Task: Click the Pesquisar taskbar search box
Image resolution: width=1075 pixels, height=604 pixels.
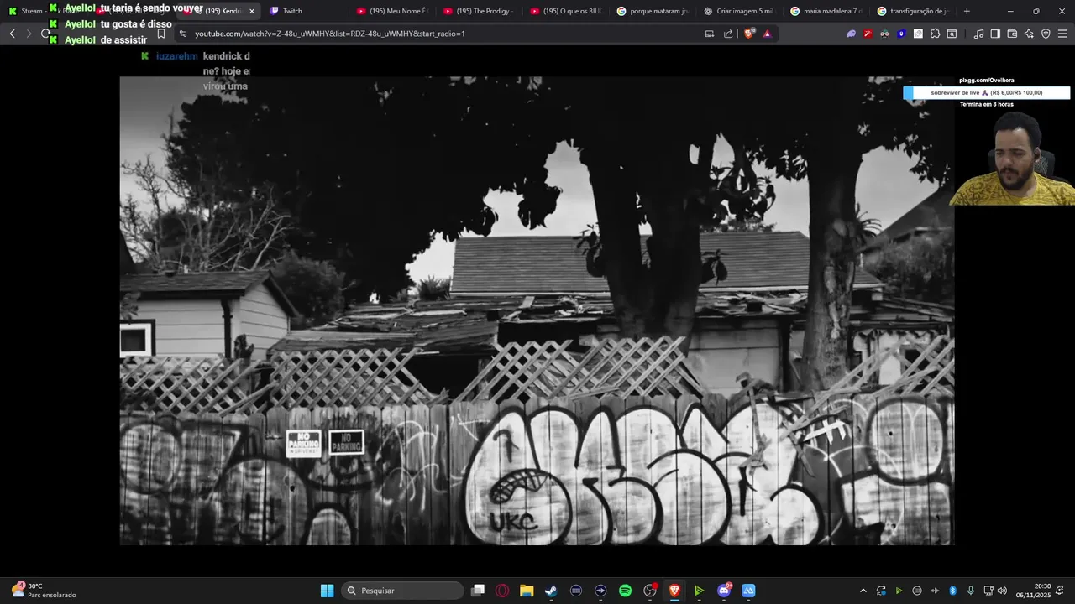Action: [x=403, y=591]
